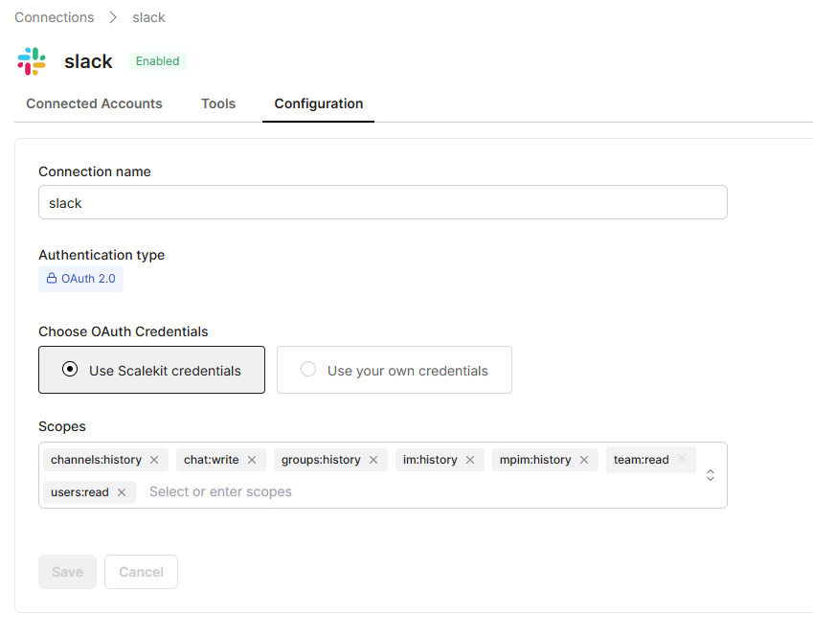The width and height of the screenshot is (813, 638).
Task: Remove the team:read scope tag
Action: click(682, 458)
